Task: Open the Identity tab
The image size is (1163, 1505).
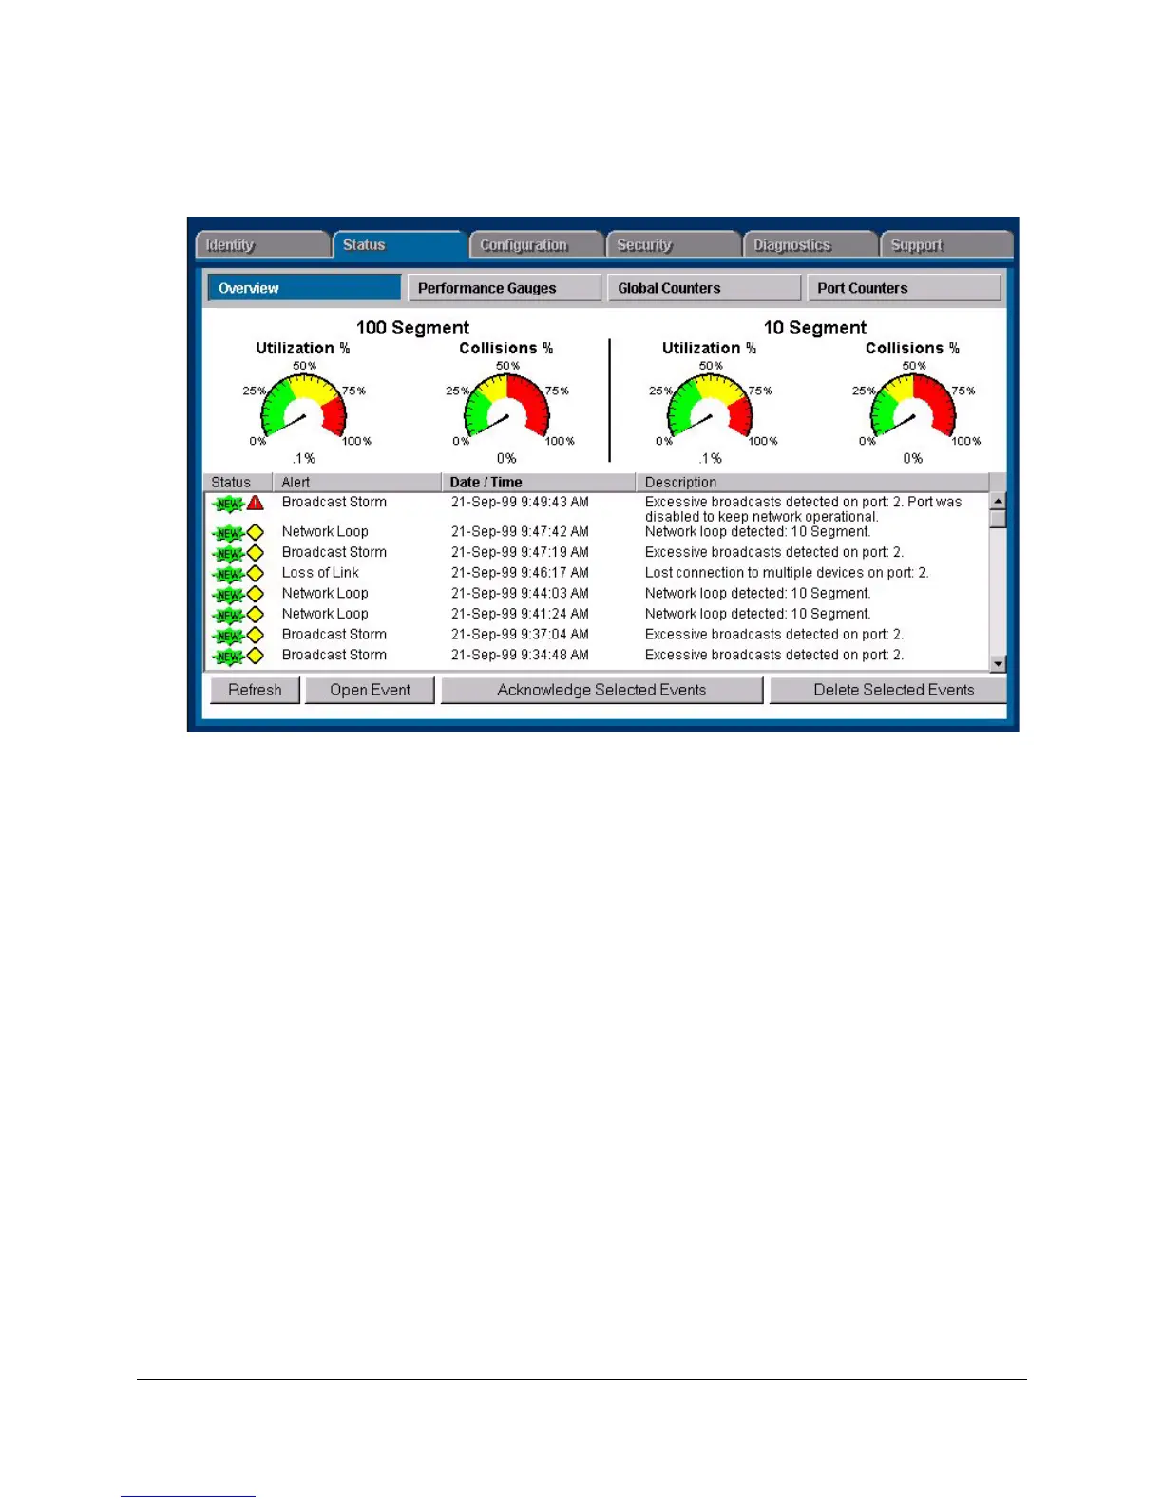Action: (262, 245)
